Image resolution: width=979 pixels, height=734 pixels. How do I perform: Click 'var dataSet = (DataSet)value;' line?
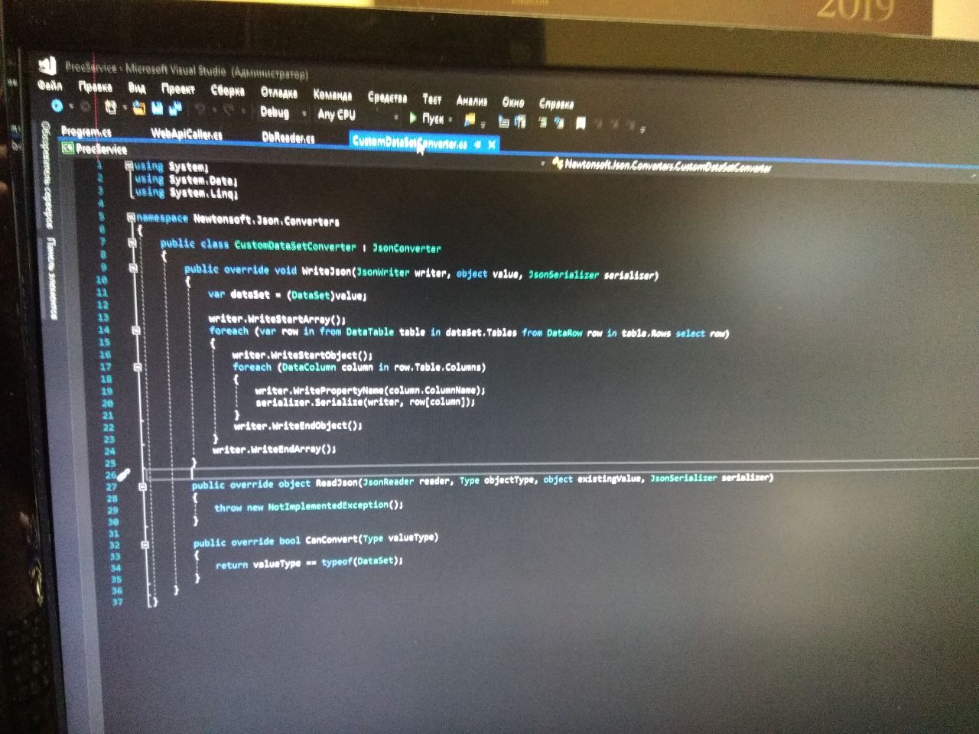click(x=288, y=294)
